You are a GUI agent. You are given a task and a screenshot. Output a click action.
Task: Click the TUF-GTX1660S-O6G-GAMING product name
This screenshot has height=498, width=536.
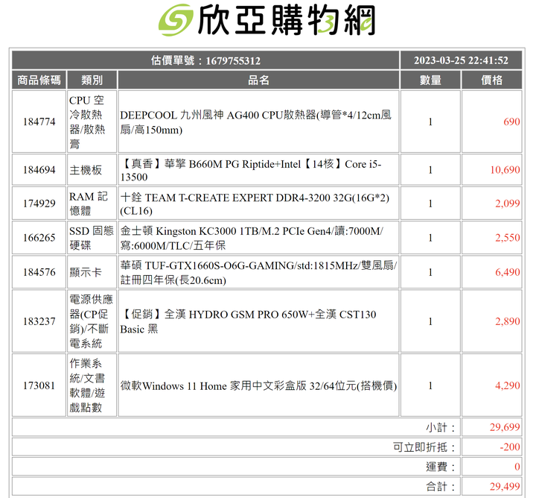coord(258,272)
